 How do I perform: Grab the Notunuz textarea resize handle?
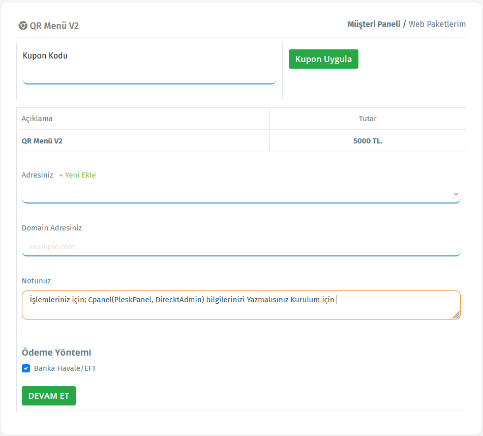[x=456, y=315]
